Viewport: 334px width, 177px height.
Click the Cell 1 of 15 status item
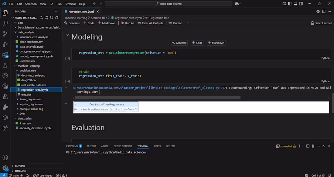[x=318, y=175]
